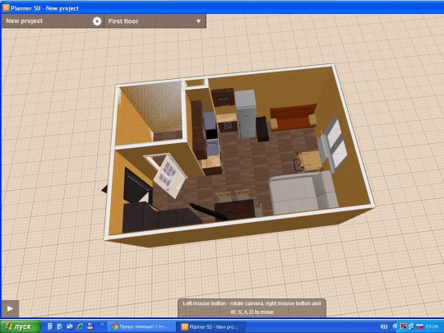This screenshot has width=444, height=333.
Task: Launch Internet Explorer from quick launch
Action: 80,326
